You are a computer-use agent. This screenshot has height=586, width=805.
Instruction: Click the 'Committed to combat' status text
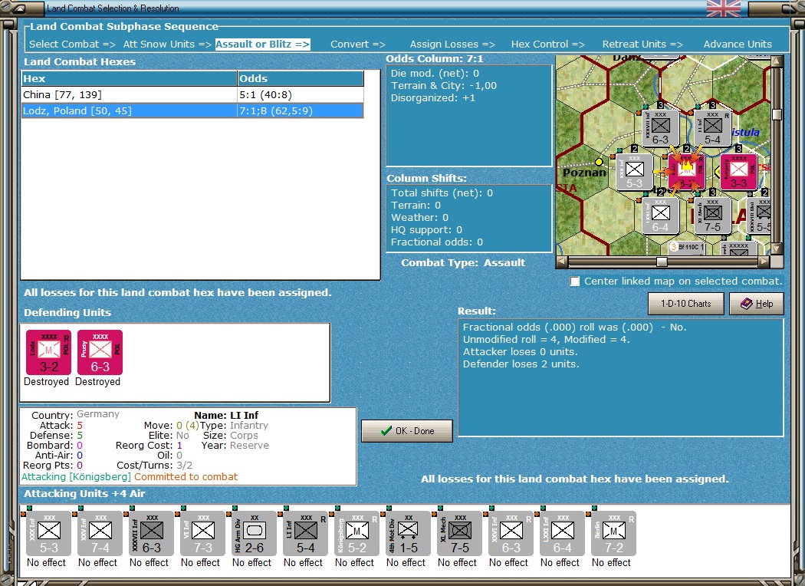point(186,476)
